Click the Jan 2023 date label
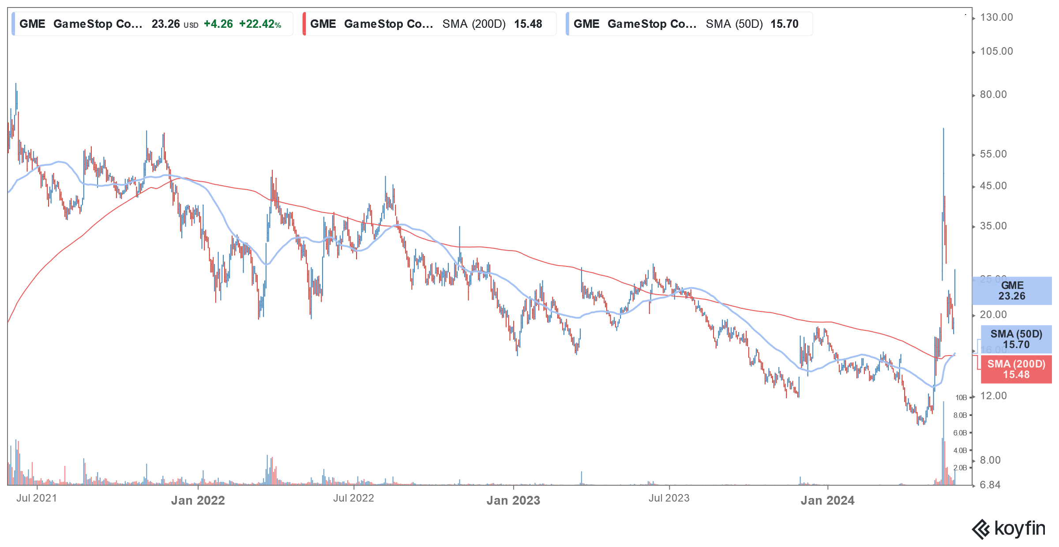 tap(513, 500)
